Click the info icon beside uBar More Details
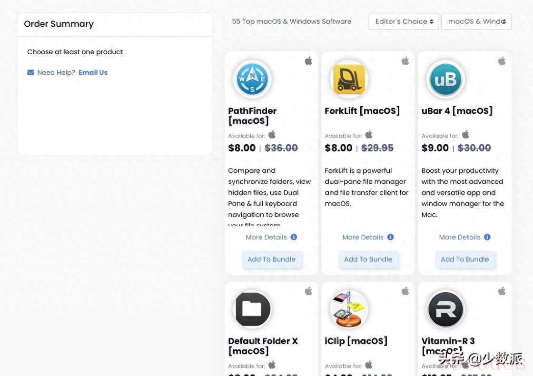533x376 pixels. click(487, 237)
